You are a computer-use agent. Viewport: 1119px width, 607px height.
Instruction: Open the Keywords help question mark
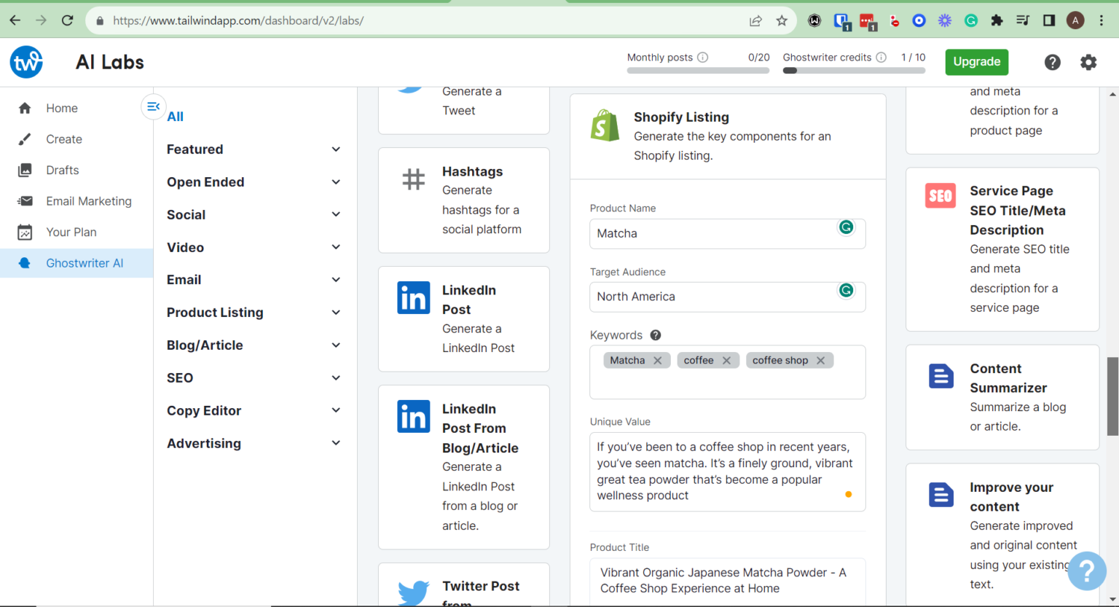point(655,334)
